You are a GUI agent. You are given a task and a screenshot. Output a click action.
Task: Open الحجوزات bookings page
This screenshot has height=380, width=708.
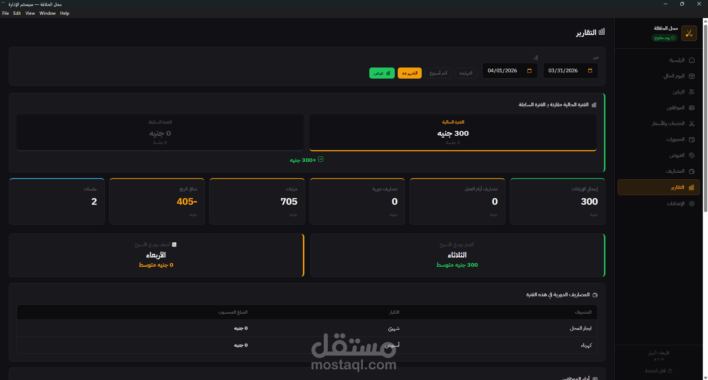(x=659, y=139)
